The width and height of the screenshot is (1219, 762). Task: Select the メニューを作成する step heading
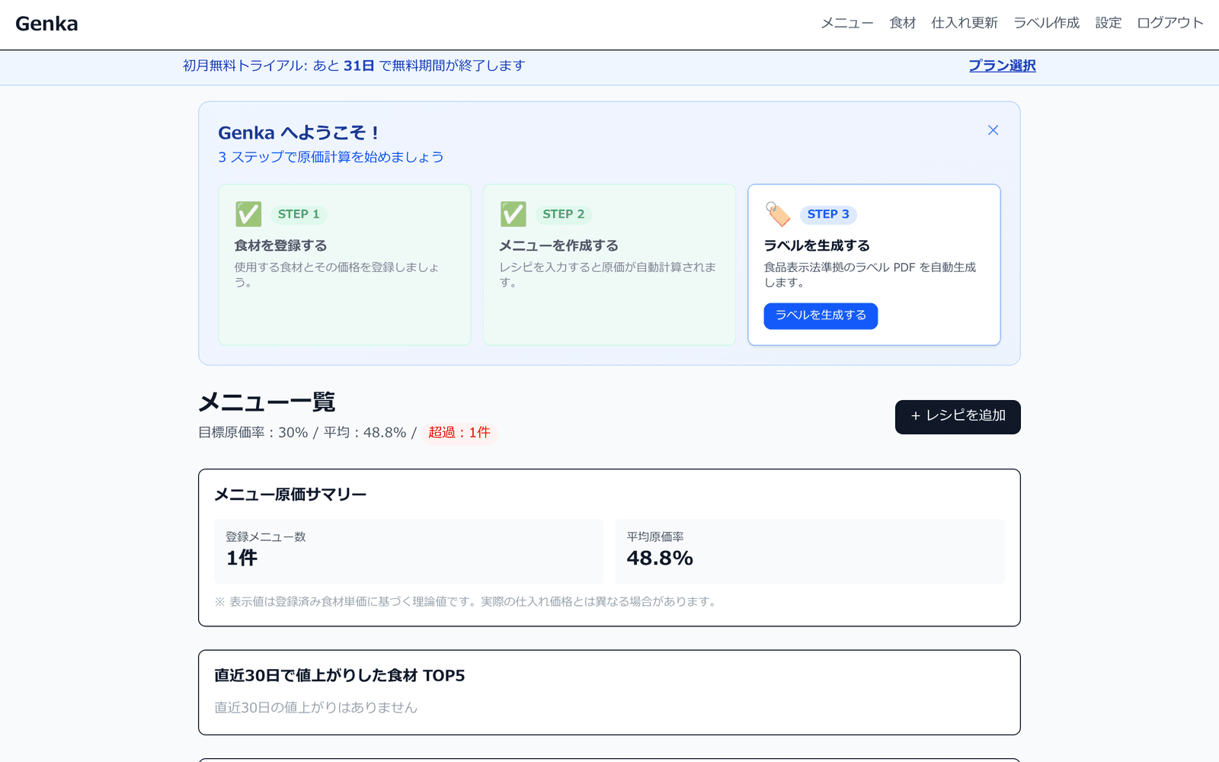pyautogui.click(x=558, y=245)
